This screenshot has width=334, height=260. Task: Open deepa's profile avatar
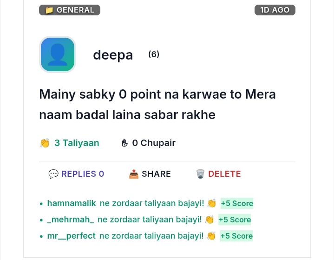(x=58, y=54)
